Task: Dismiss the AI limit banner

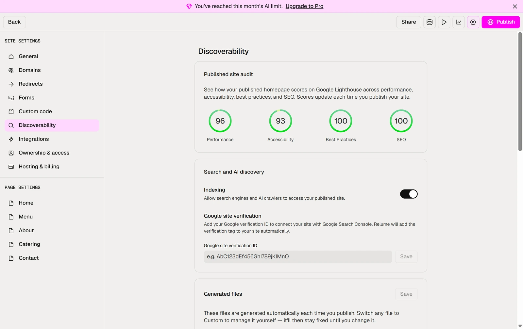Action: [515, 6]
